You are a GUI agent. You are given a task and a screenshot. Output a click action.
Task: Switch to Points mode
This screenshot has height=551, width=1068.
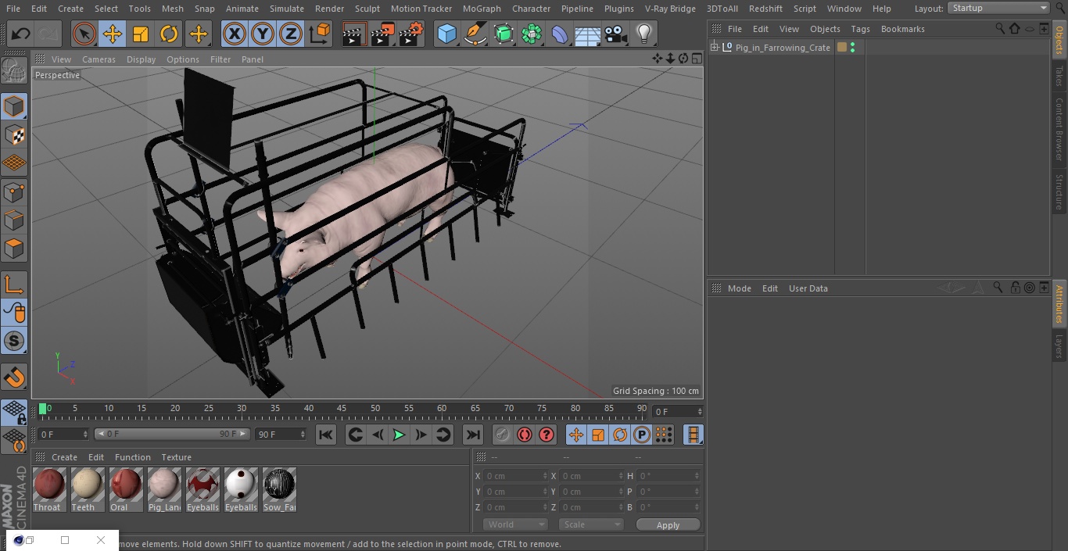click(x=14, y=192)
